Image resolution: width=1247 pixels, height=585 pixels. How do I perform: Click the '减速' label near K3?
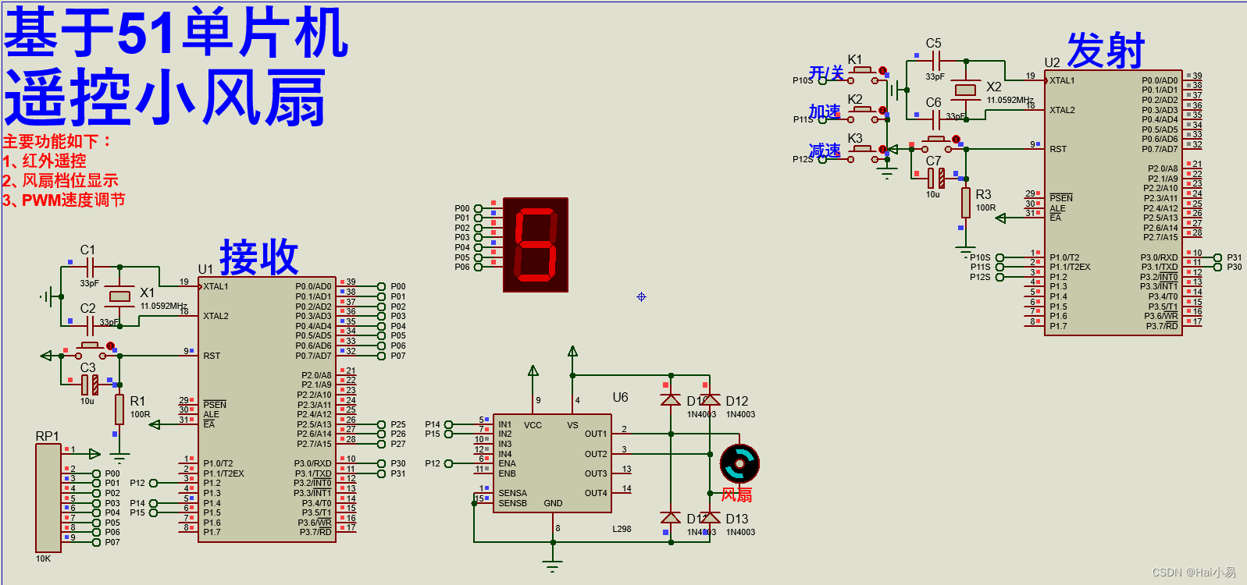coord(825,151)
